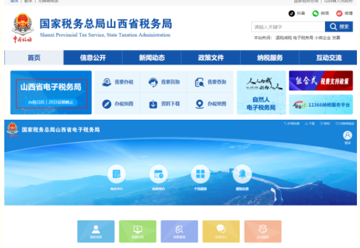Open the 信息公开 navigation tab
Screen dimensions: 360x248
pos(93,57)
